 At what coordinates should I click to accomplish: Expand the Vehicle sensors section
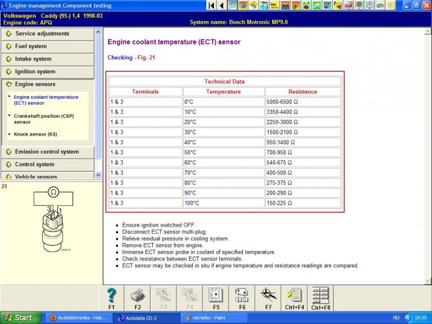click(48, 176)
